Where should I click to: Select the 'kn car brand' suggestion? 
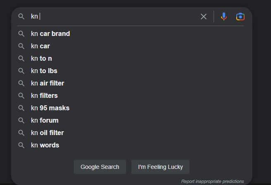click(50, 34)
